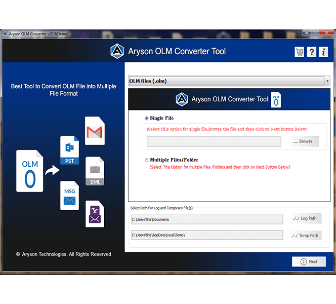
Task: Click the Gmail file format icon
Action: [95, 131]
